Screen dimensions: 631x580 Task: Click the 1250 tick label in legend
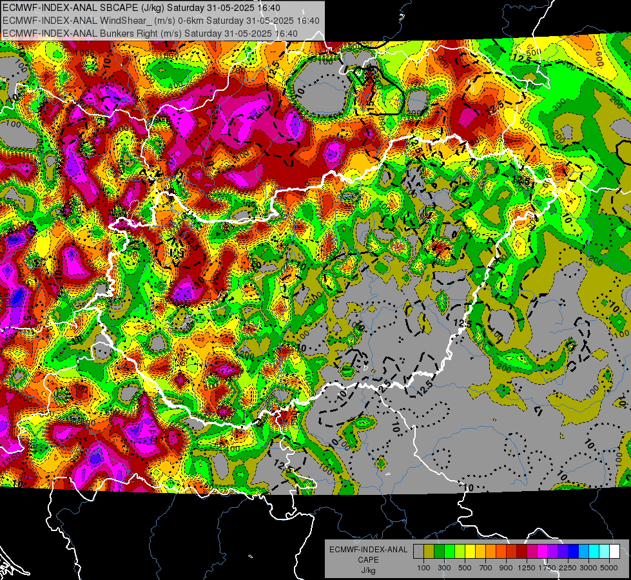(527, 568)
